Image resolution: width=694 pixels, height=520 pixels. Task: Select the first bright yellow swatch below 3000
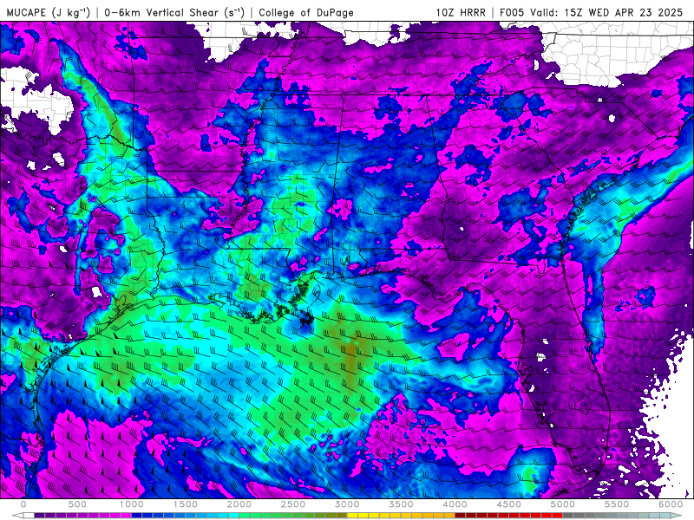click(x=352, y=515)
